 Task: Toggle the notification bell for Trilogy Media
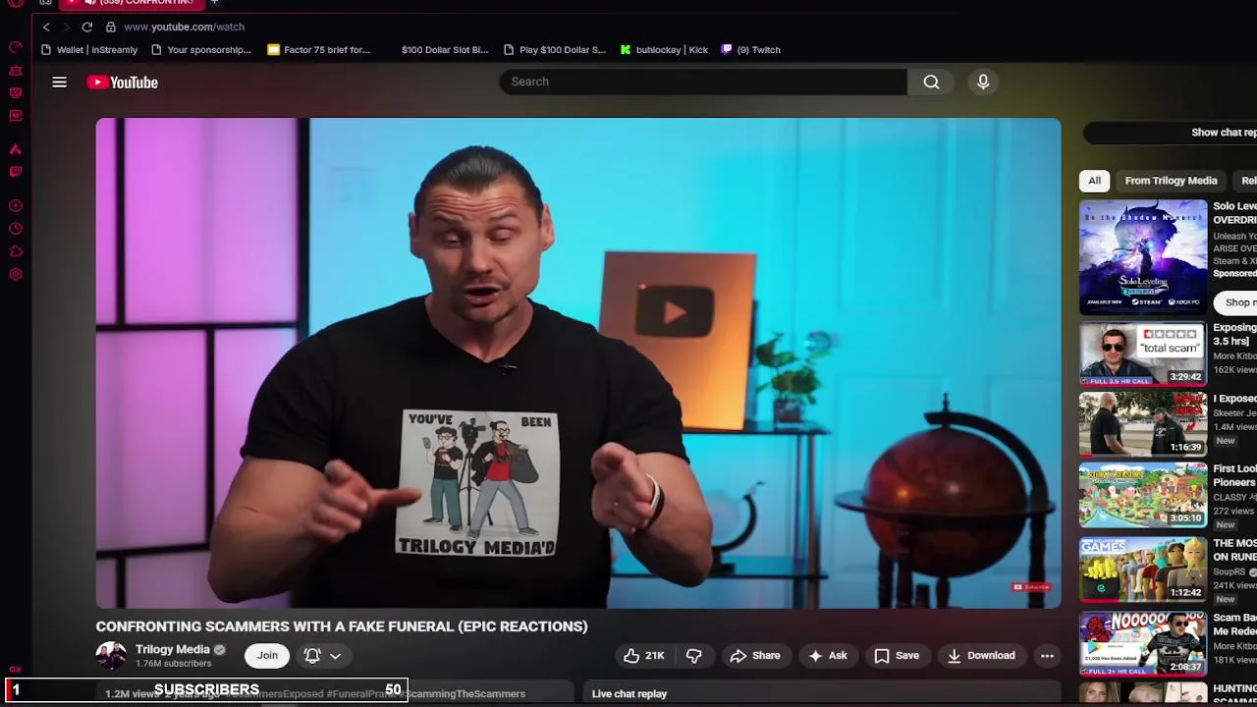tap(312, 655)
